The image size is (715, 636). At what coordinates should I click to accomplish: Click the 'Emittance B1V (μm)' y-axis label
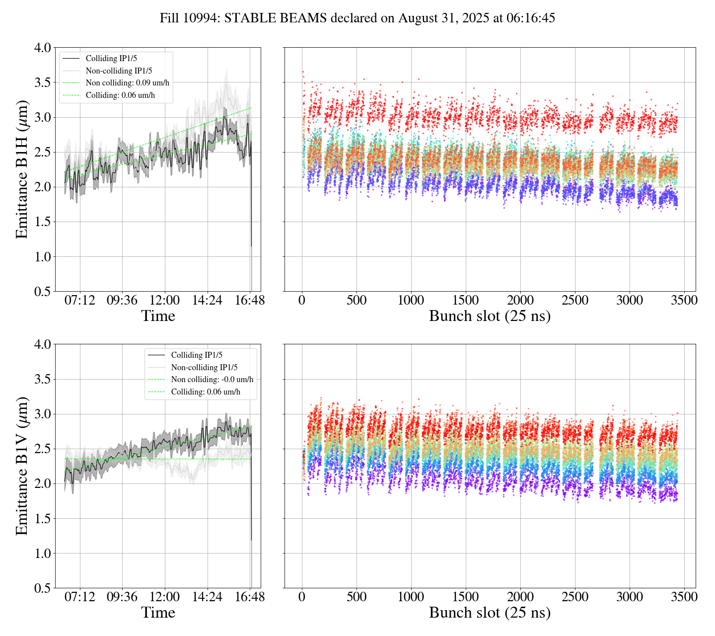tap(22, 466)
